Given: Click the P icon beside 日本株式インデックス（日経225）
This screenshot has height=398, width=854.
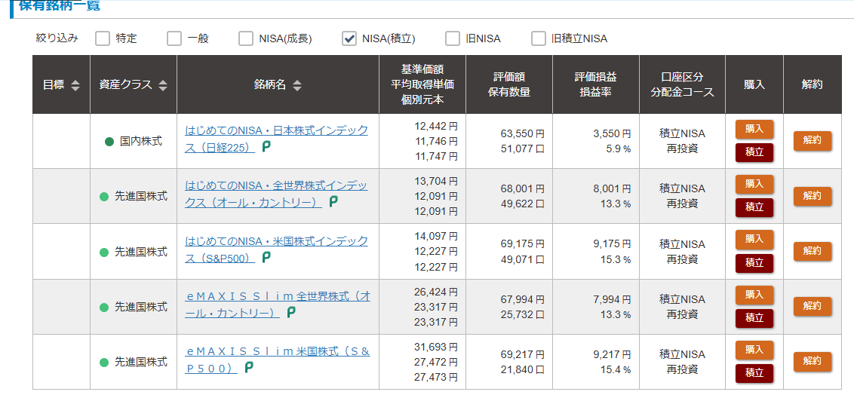Looking at the screenshot, I should (x=266, y=146).
